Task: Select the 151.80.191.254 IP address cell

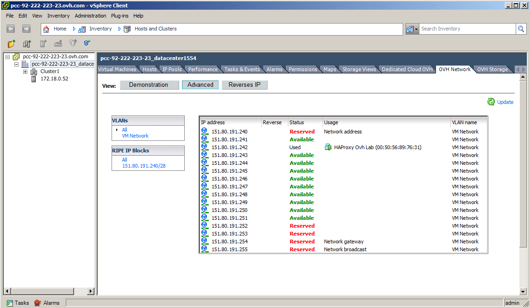Action: (230, 242)
